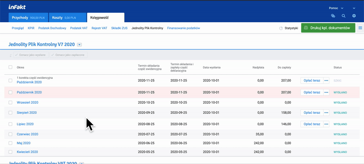Expand the Pomoc dropdown
Viewport: 364px width, 164px height.
tap(336, 8)
